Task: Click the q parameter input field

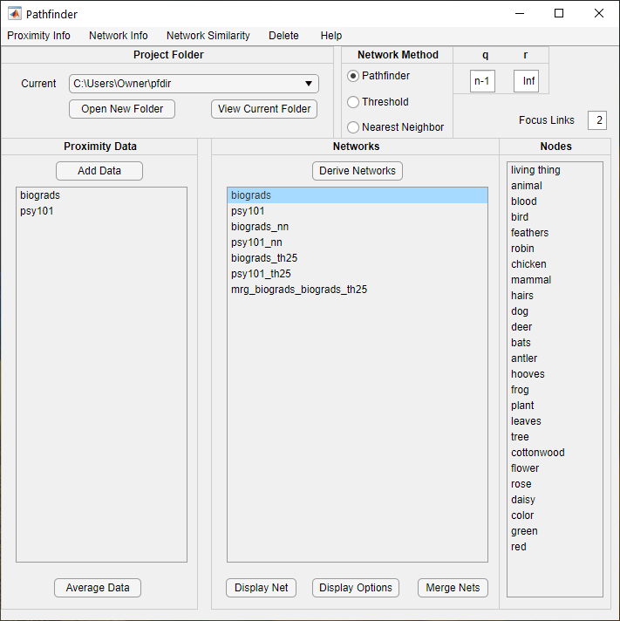Action: click(x=482, y=81)
